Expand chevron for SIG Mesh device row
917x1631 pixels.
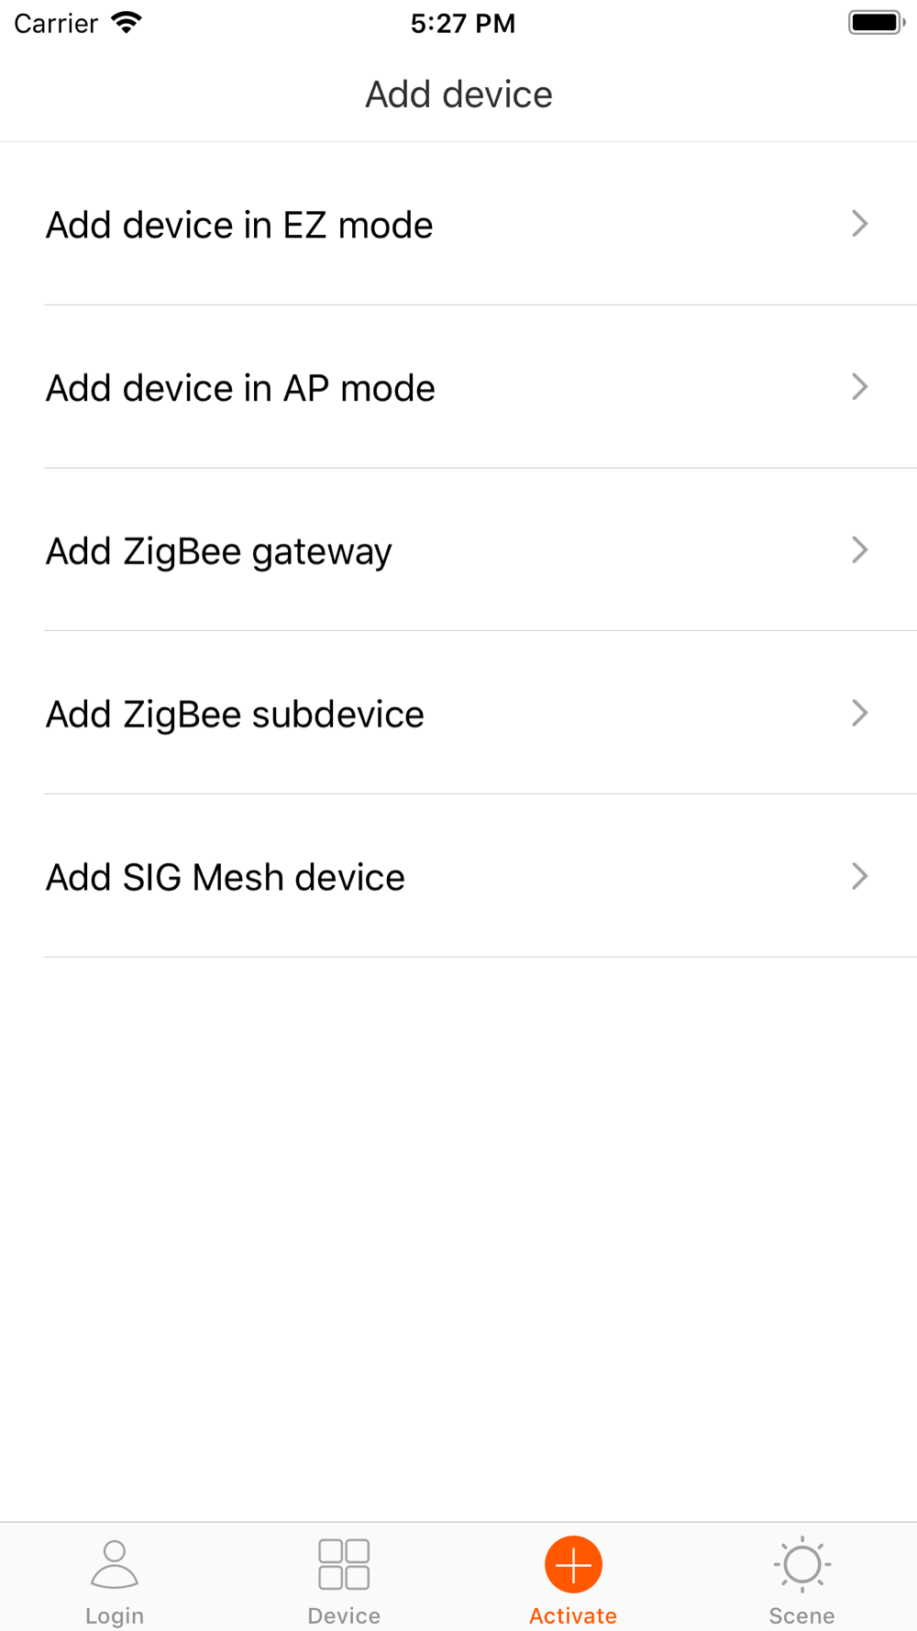(859, 876)
